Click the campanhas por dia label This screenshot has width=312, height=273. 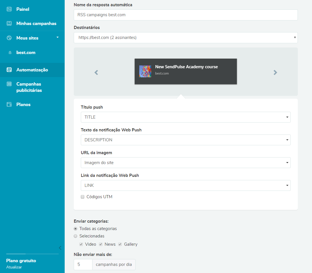[x=114, y=265]
